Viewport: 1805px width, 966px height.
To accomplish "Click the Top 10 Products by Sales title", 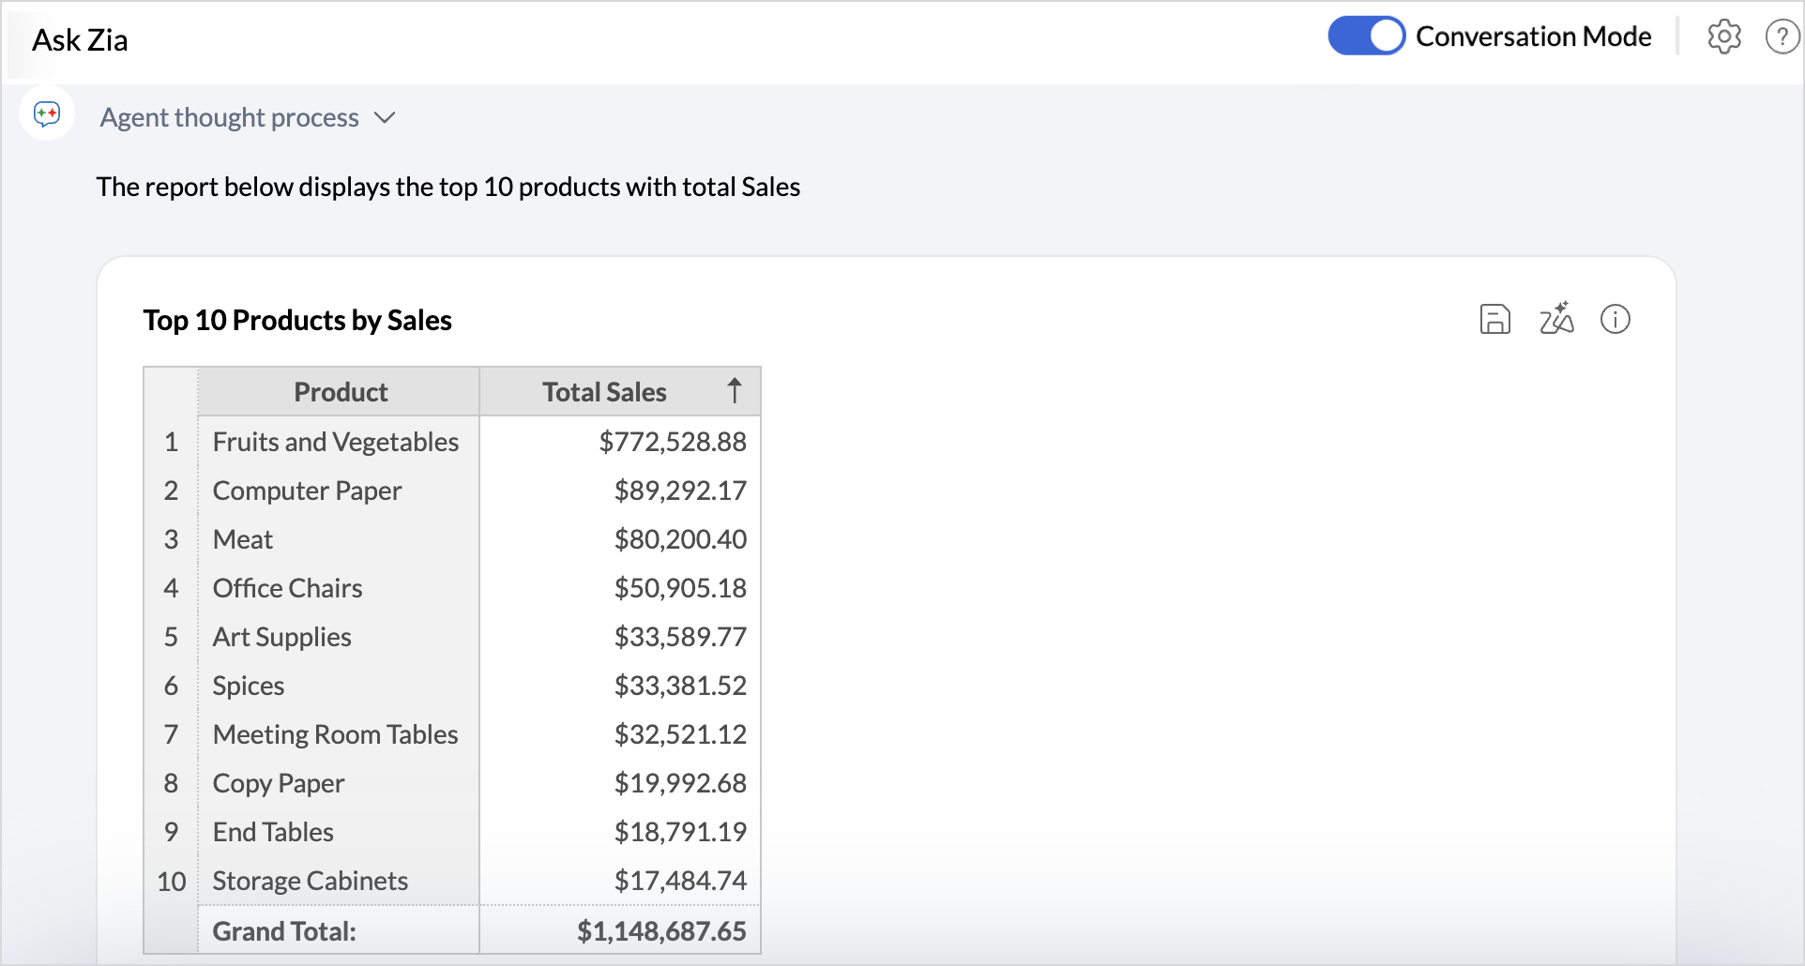I will tap(297, 321).
